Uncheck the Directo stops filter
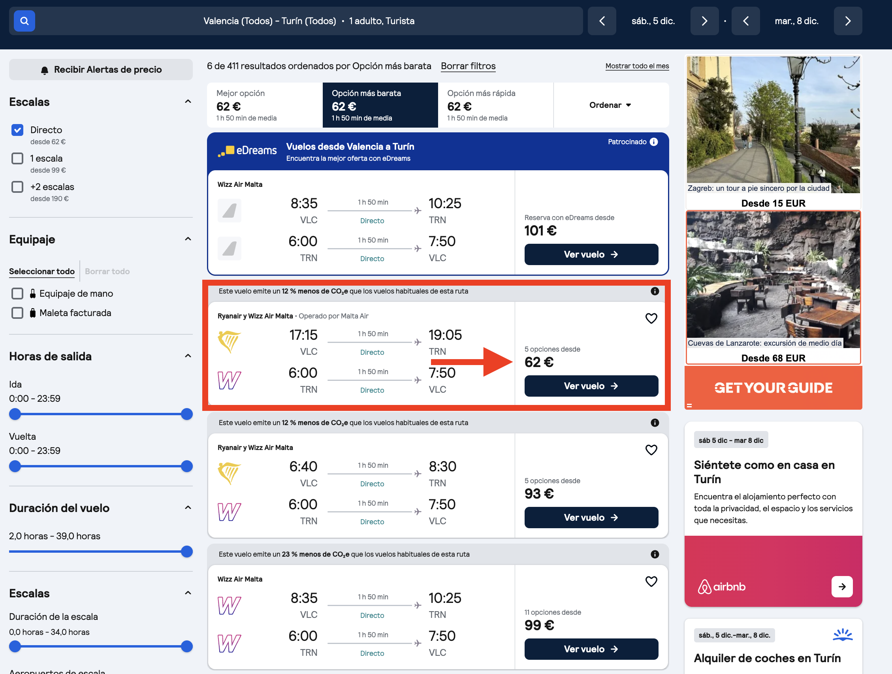Screen dimensions: 892x674 pyautogui.click(x=17, y=130)
